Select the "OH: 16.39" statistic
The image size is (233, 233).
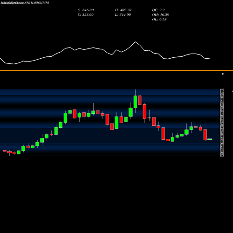161,14
